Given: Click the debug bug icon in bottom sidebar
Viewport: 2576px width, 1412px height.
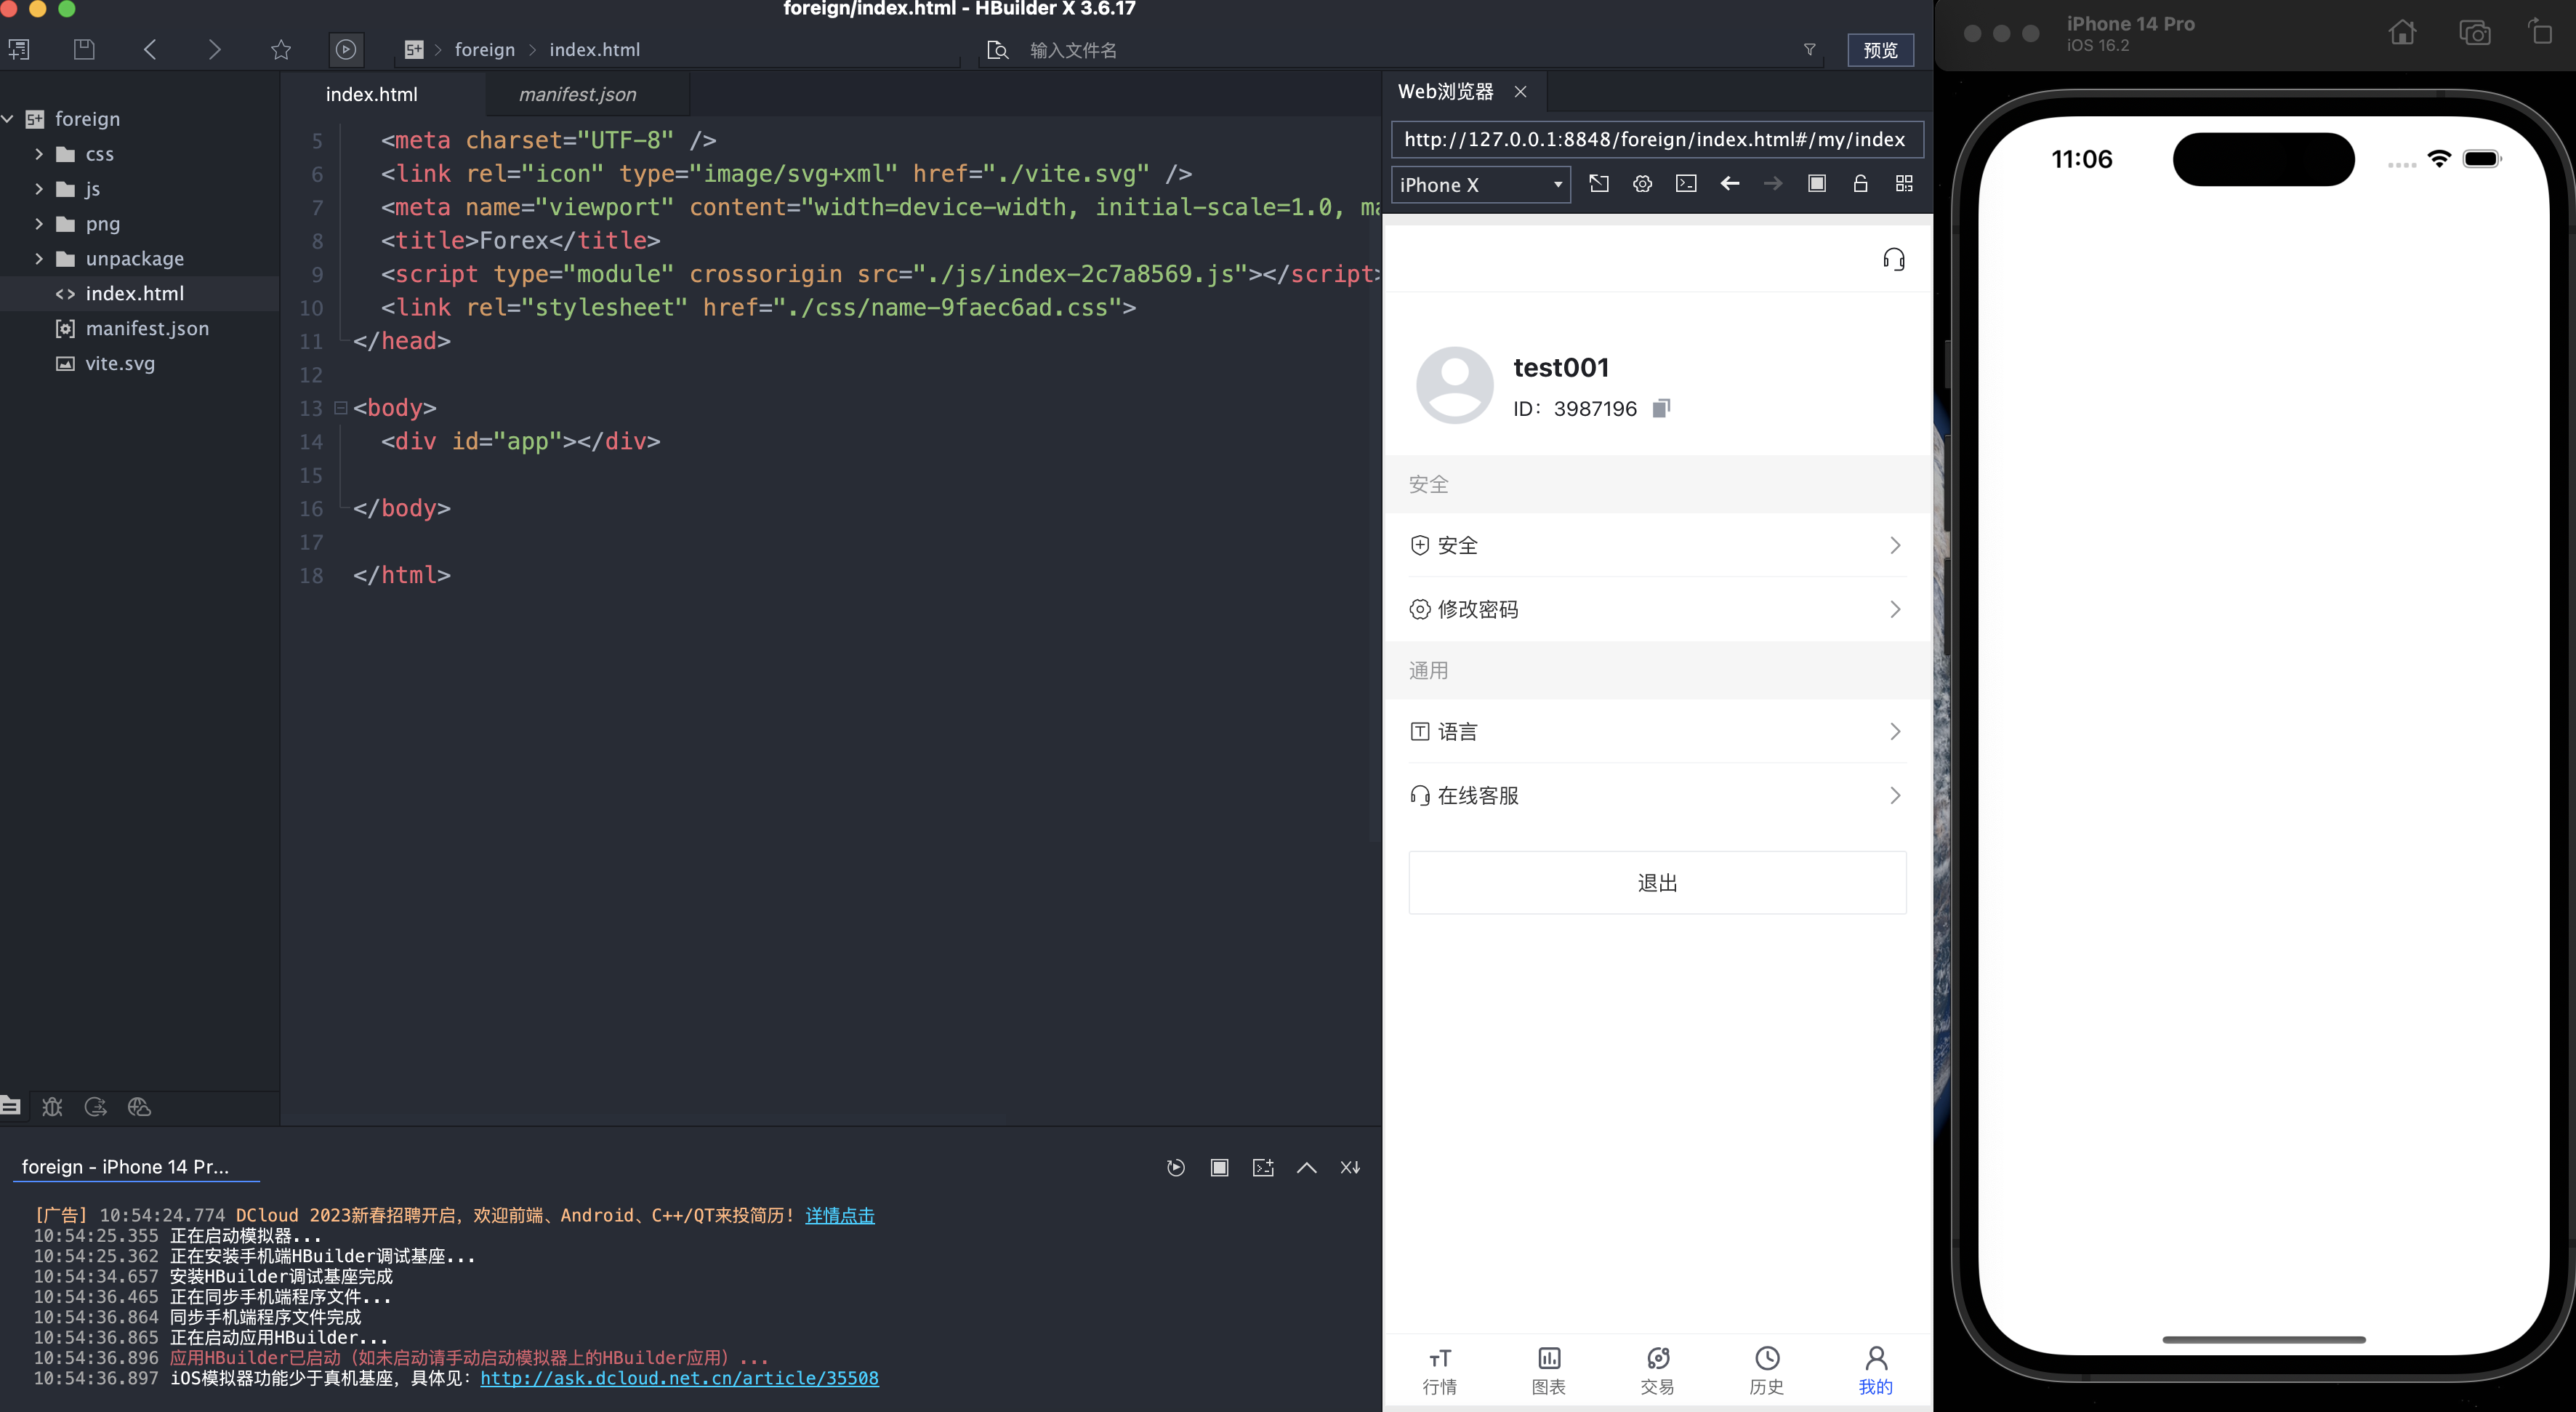Looking at the screenshot, I should click(52, 1106).
